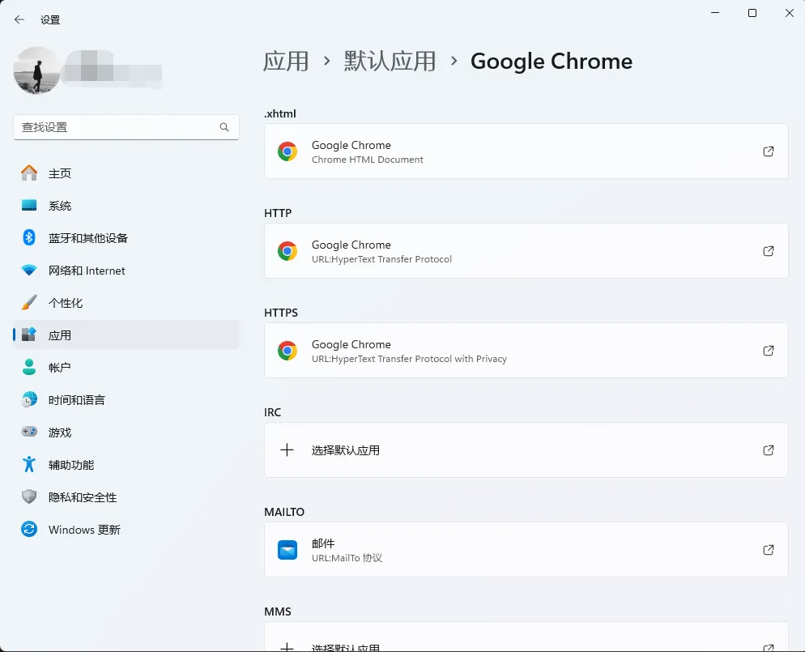Click URL:HyperText Transfer Protocol with Privacy text
The width and height of the screenshot is (805, 652).
pos(409,359)
